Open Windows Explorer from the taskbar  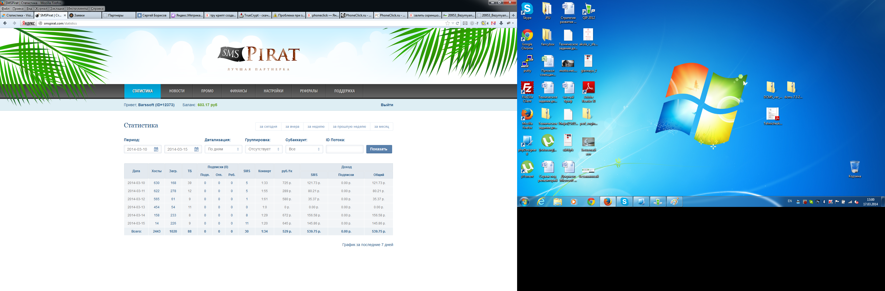point(558,202)
